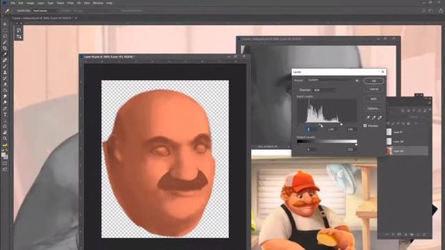This screenshot has height=250, width=445.
Task: Click the input shadow value field
Action: pyautogui.click(x=311, y=129)
